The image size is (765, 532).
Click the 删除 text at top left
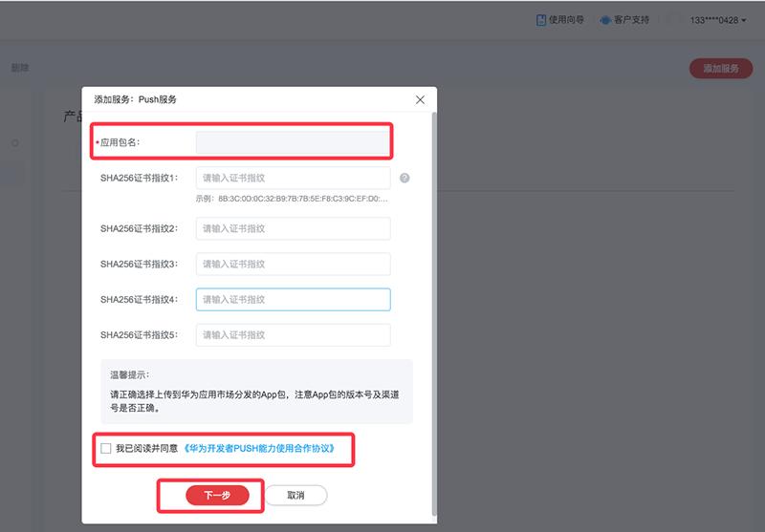pos(19,69)
